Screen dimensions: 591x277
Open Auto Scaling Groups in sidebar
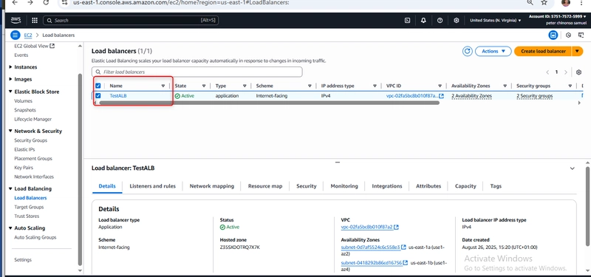pos(35,237)
